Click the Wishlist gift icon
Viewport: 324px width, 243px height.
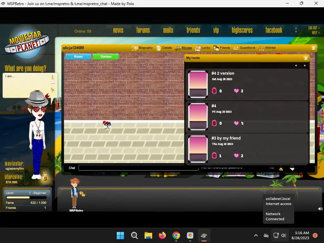pyautogui.click(x=261, y=48)
